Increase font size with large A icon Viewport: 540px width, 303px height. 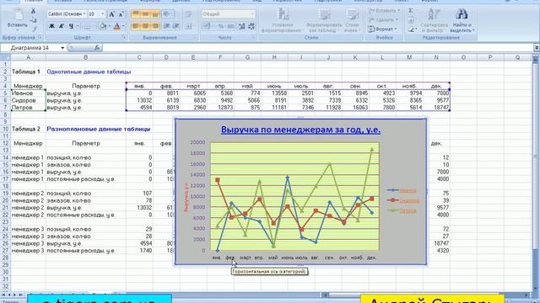tap(111, 14)
